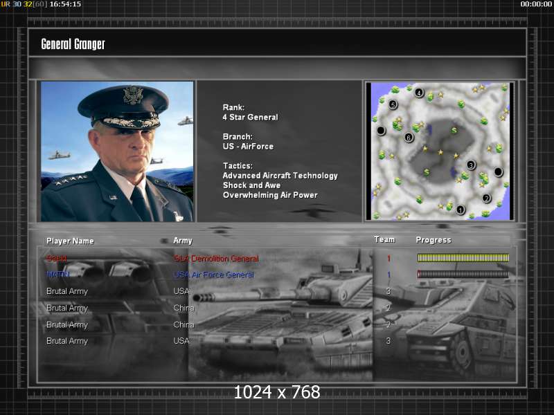
Task: Pick start position marker 3 on the minimap
Action: (471, 165)
